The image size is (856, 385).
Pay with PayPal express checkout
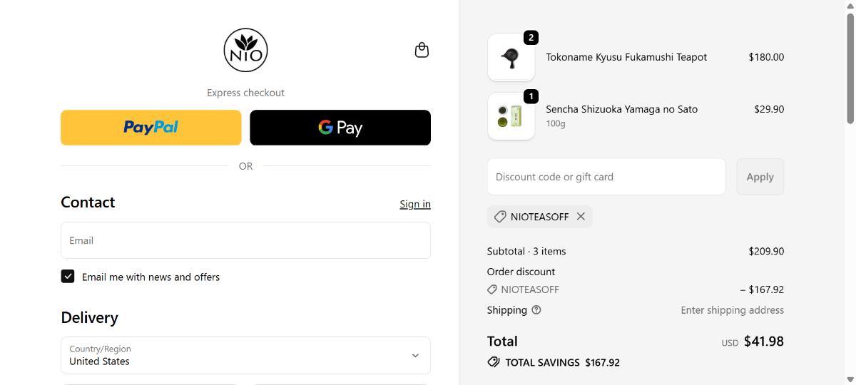151,128
